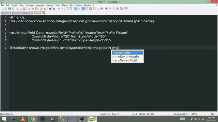The width and height of the screenshot is (218, 122).
Task: Open the Function List panel icon
Action: click(x=94, y=9)
